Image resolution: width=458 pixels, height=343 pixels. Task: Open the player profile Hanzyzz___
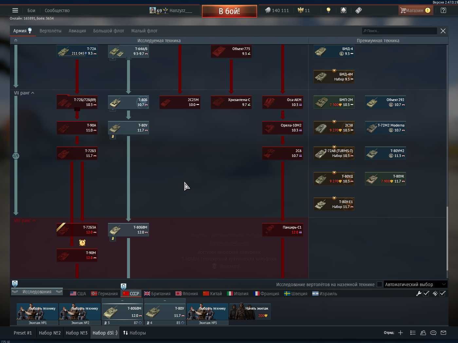171,10
